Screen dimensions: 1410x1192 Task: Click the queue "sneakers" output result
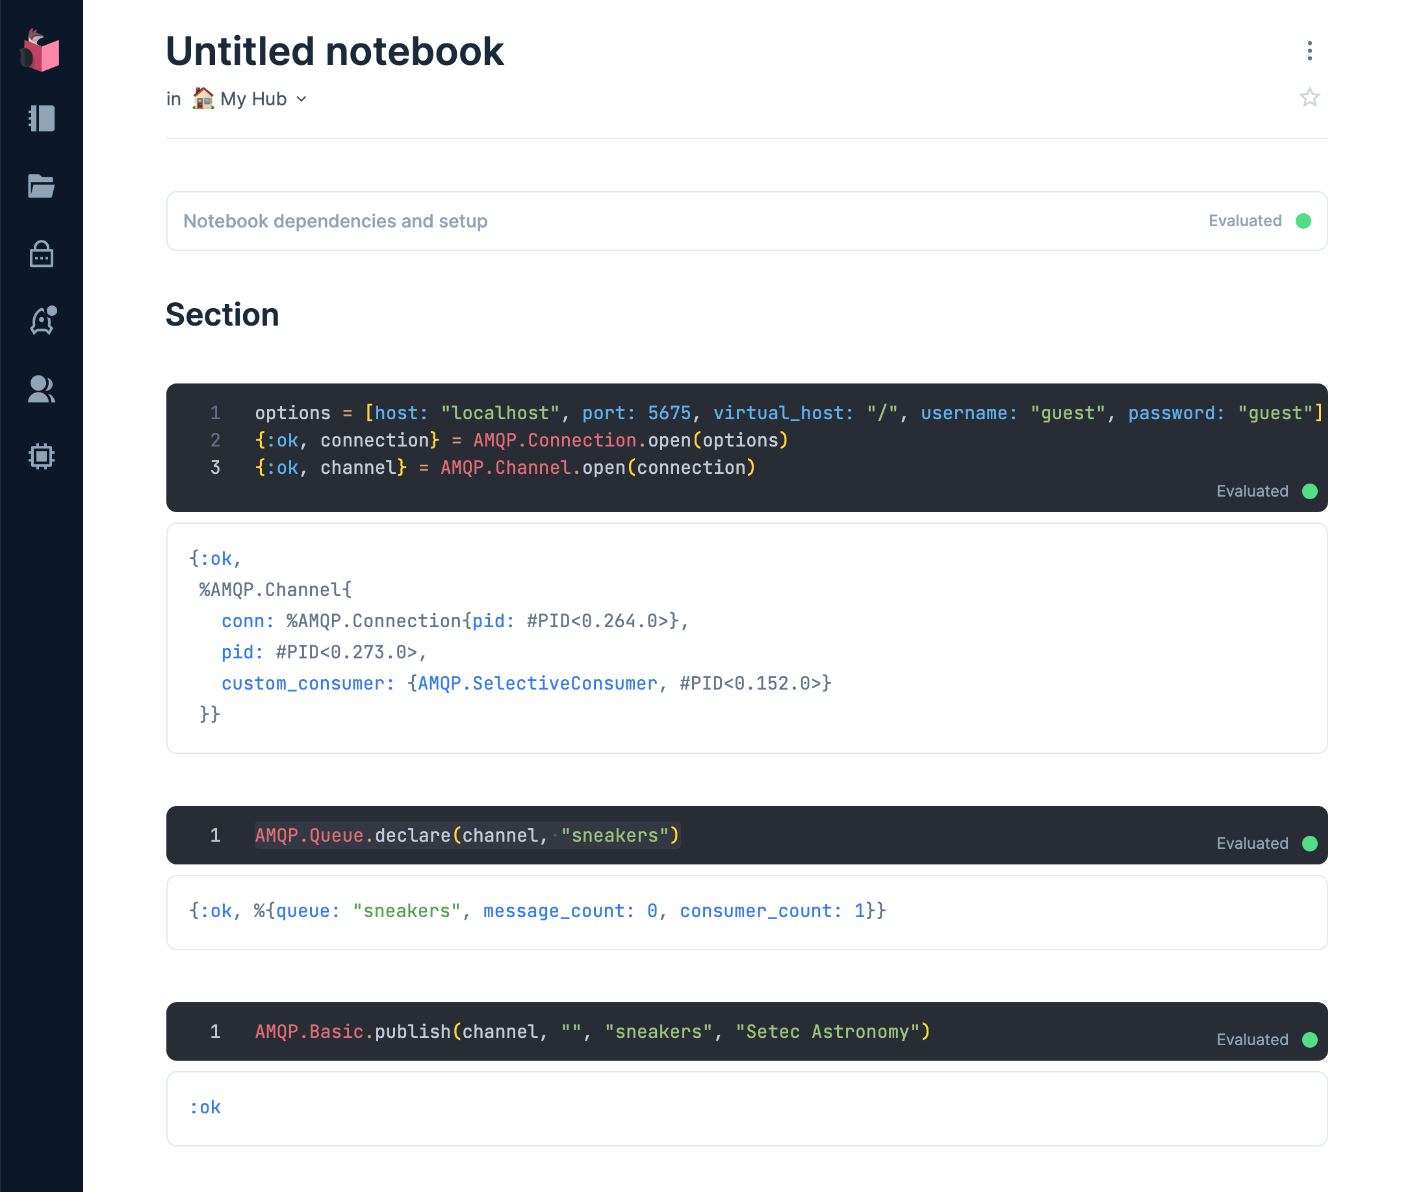click(537, 911)
